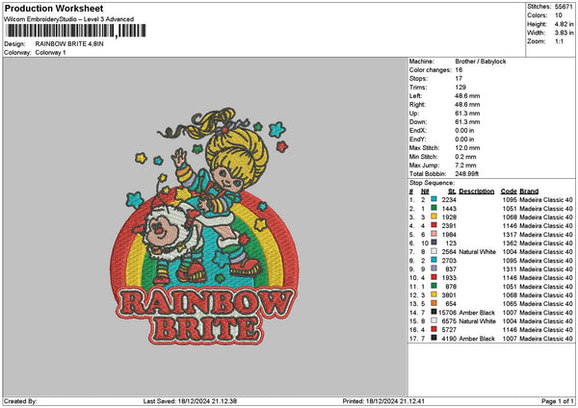The width and height of the screenshot is (578, 408).
Task: Click the 'Stop Sequence:' label
Action: point(432,183)
